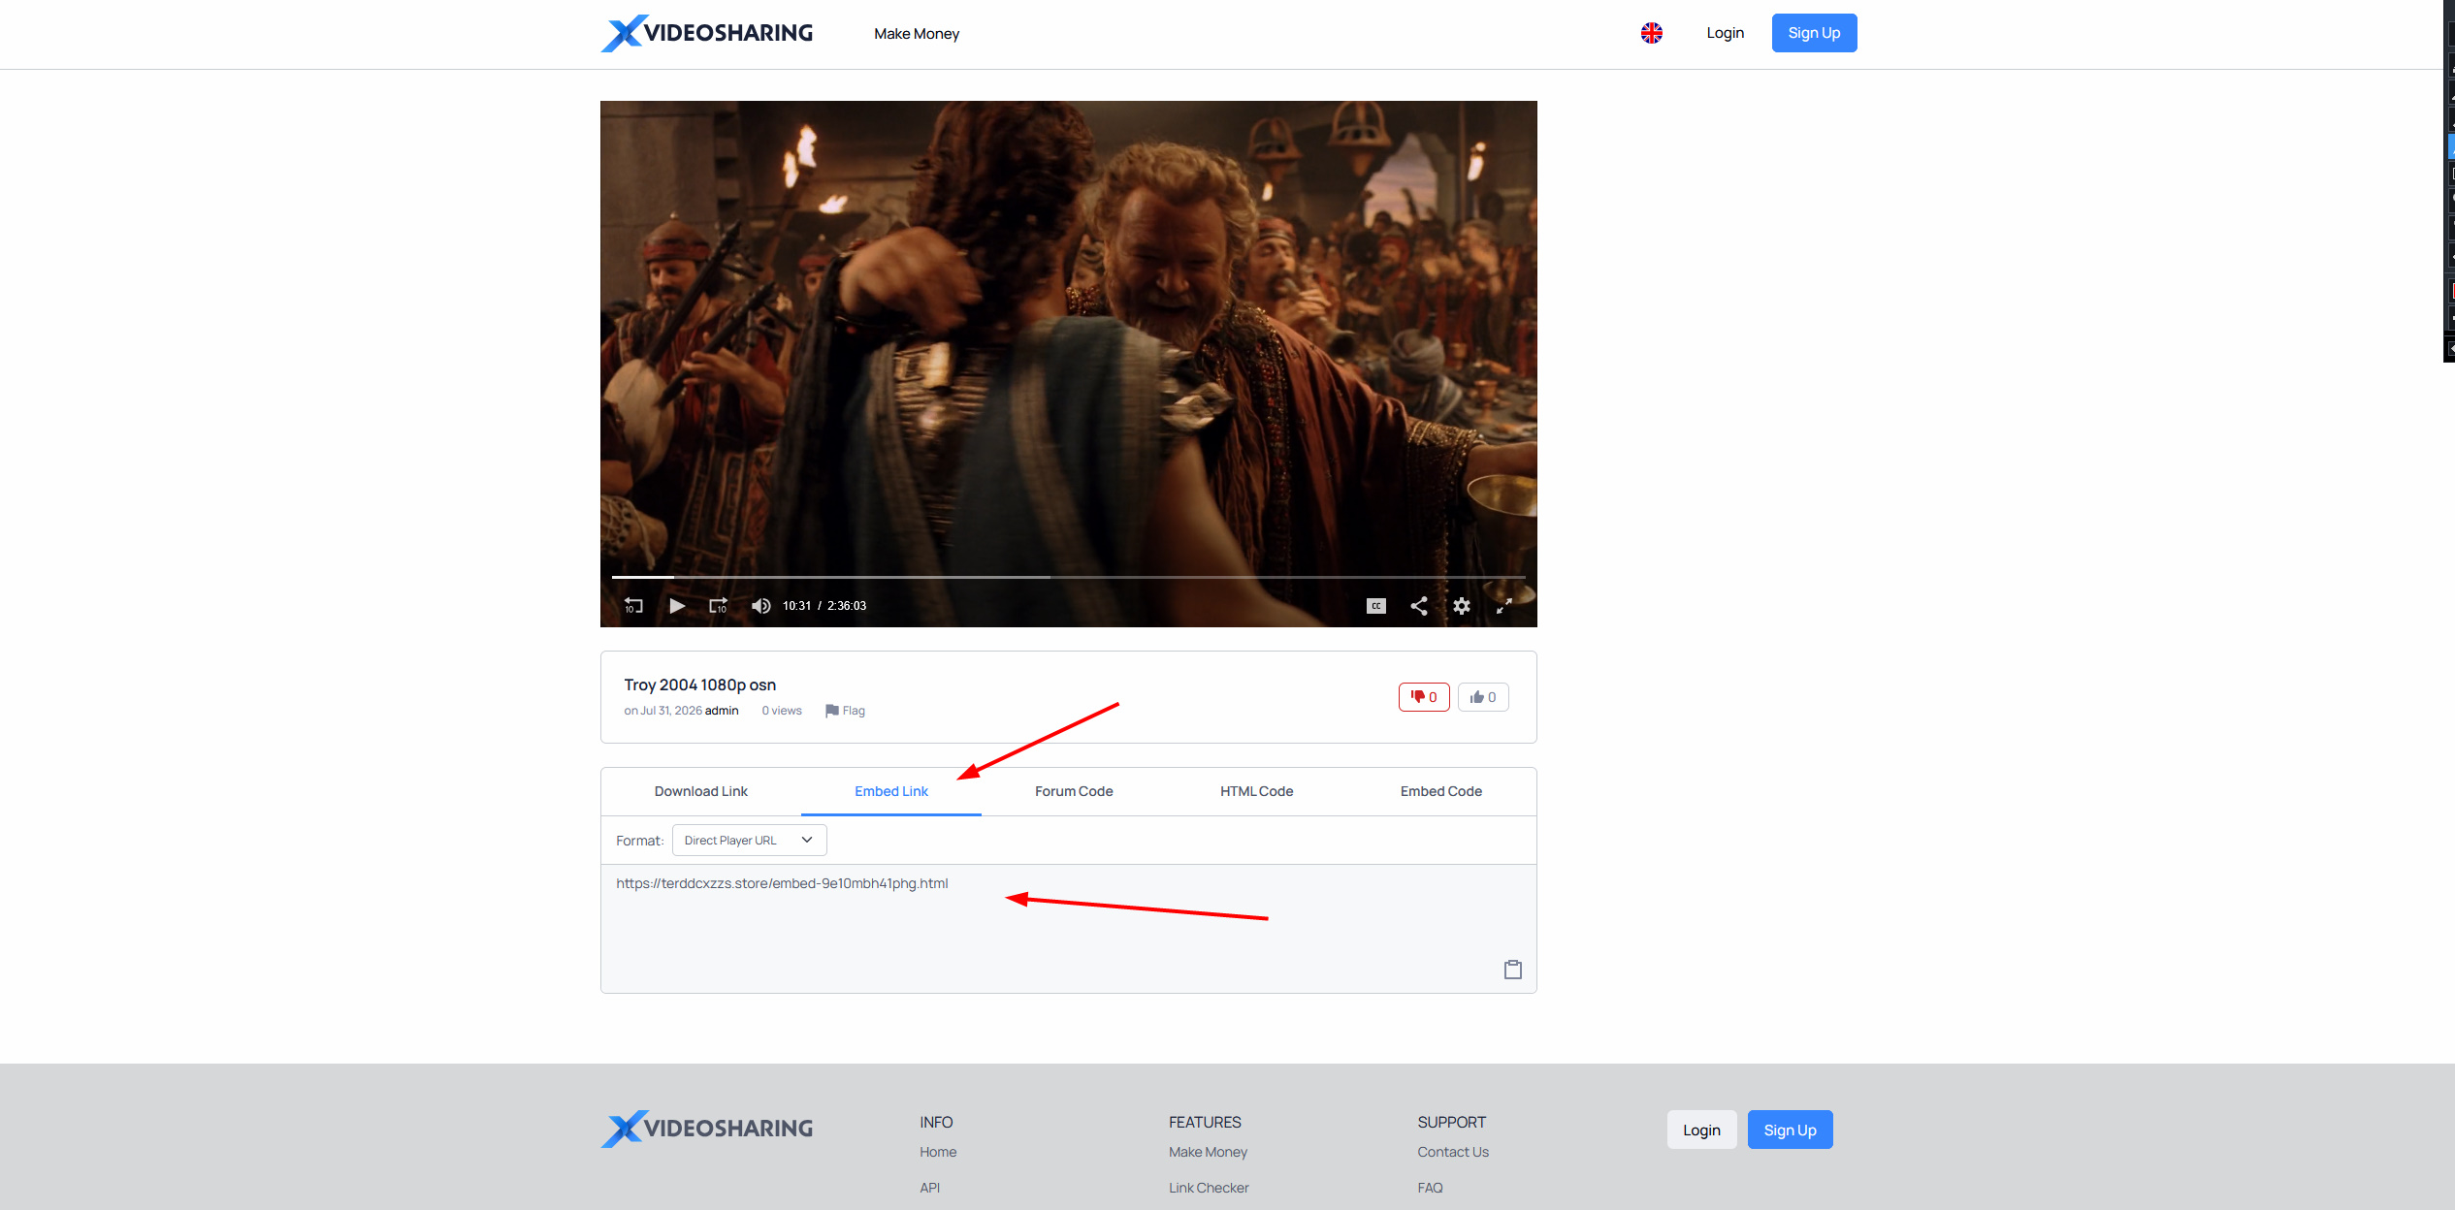2455x1210 pixels.
Task: Seek along the video progress bar
Action: click(x=1068, y=577)
